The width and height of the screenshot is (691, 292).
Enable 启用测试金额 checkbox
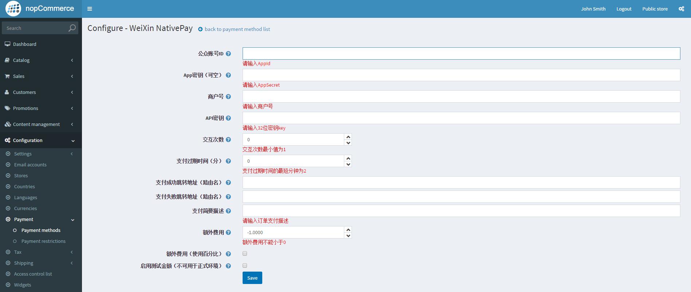pos(245,265)
